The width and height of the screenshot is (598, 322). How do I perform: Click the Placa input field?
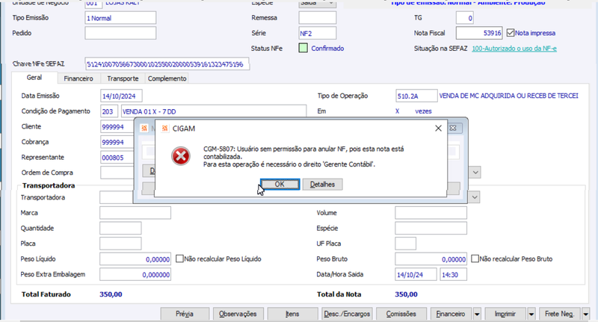(x=120, y=244)
